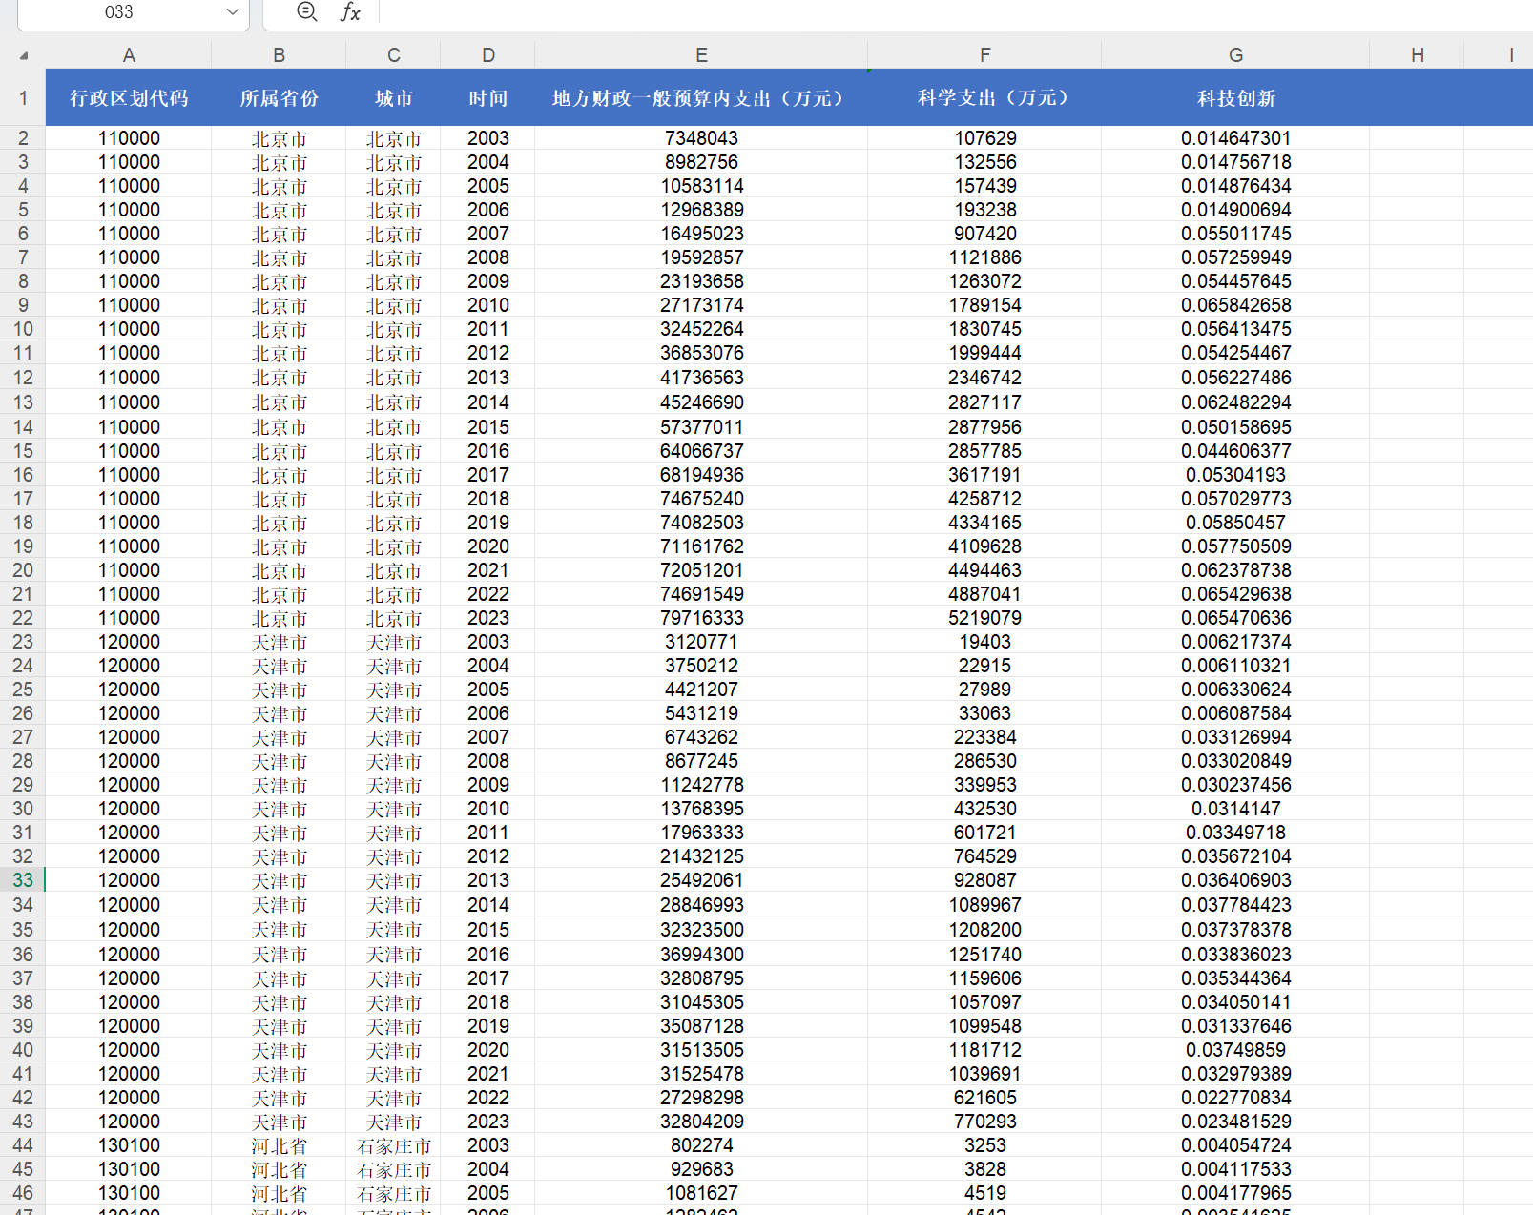
Task: Select the cell containing 36994300
Action: point(701,955)
